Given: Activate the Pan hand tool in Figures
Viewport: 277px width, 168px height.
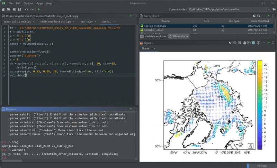Looking at the screenshot, I should [x=244, y=43].
